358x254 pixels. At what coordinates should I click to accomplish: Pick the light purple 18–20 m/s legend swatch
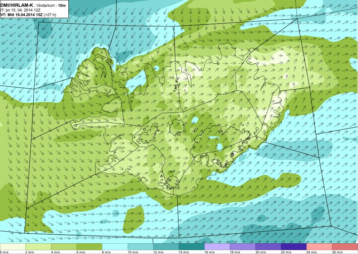(x=243, y=247)
